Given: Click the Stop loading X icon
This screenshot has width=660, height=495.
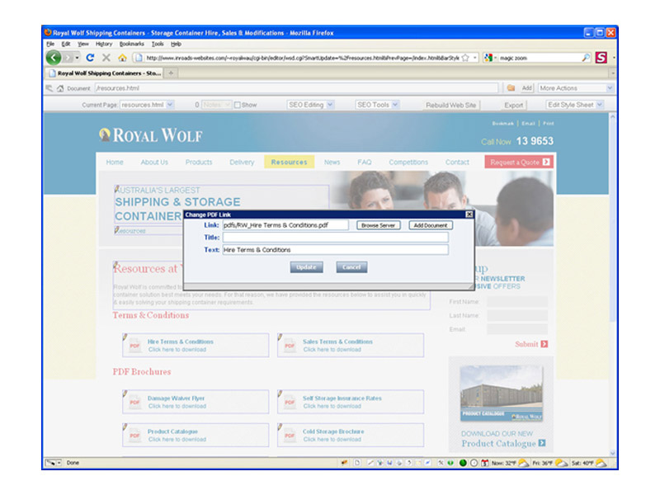Looking at the screenshot, I should tap(106, 58).
